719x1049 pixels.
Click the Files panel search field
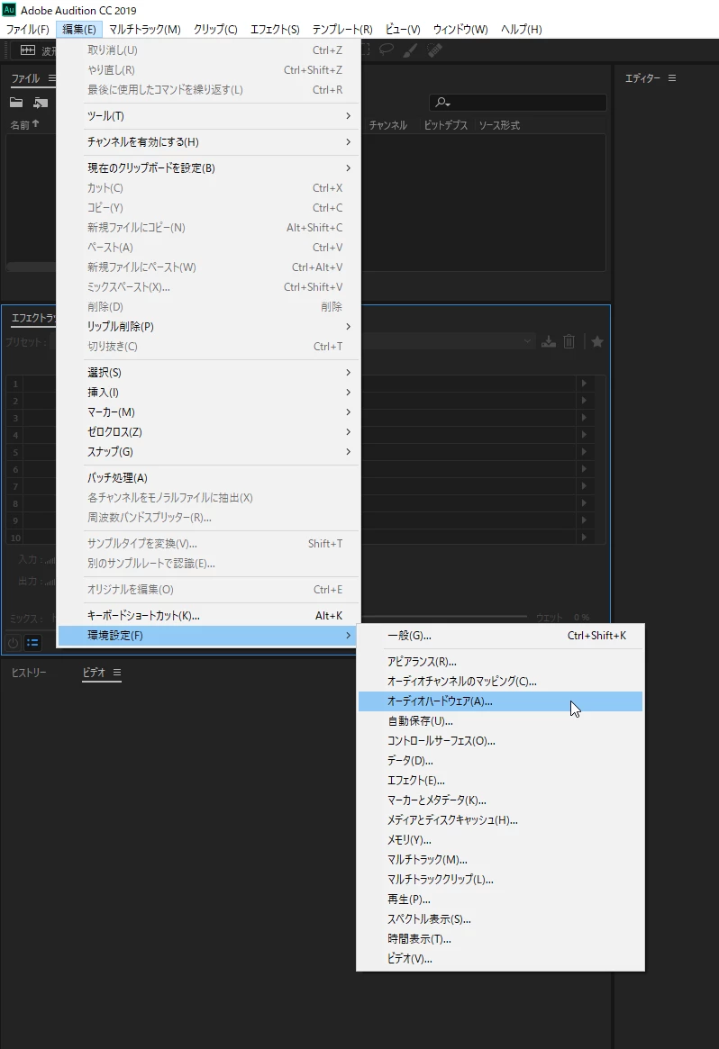[x=517, y=103]
